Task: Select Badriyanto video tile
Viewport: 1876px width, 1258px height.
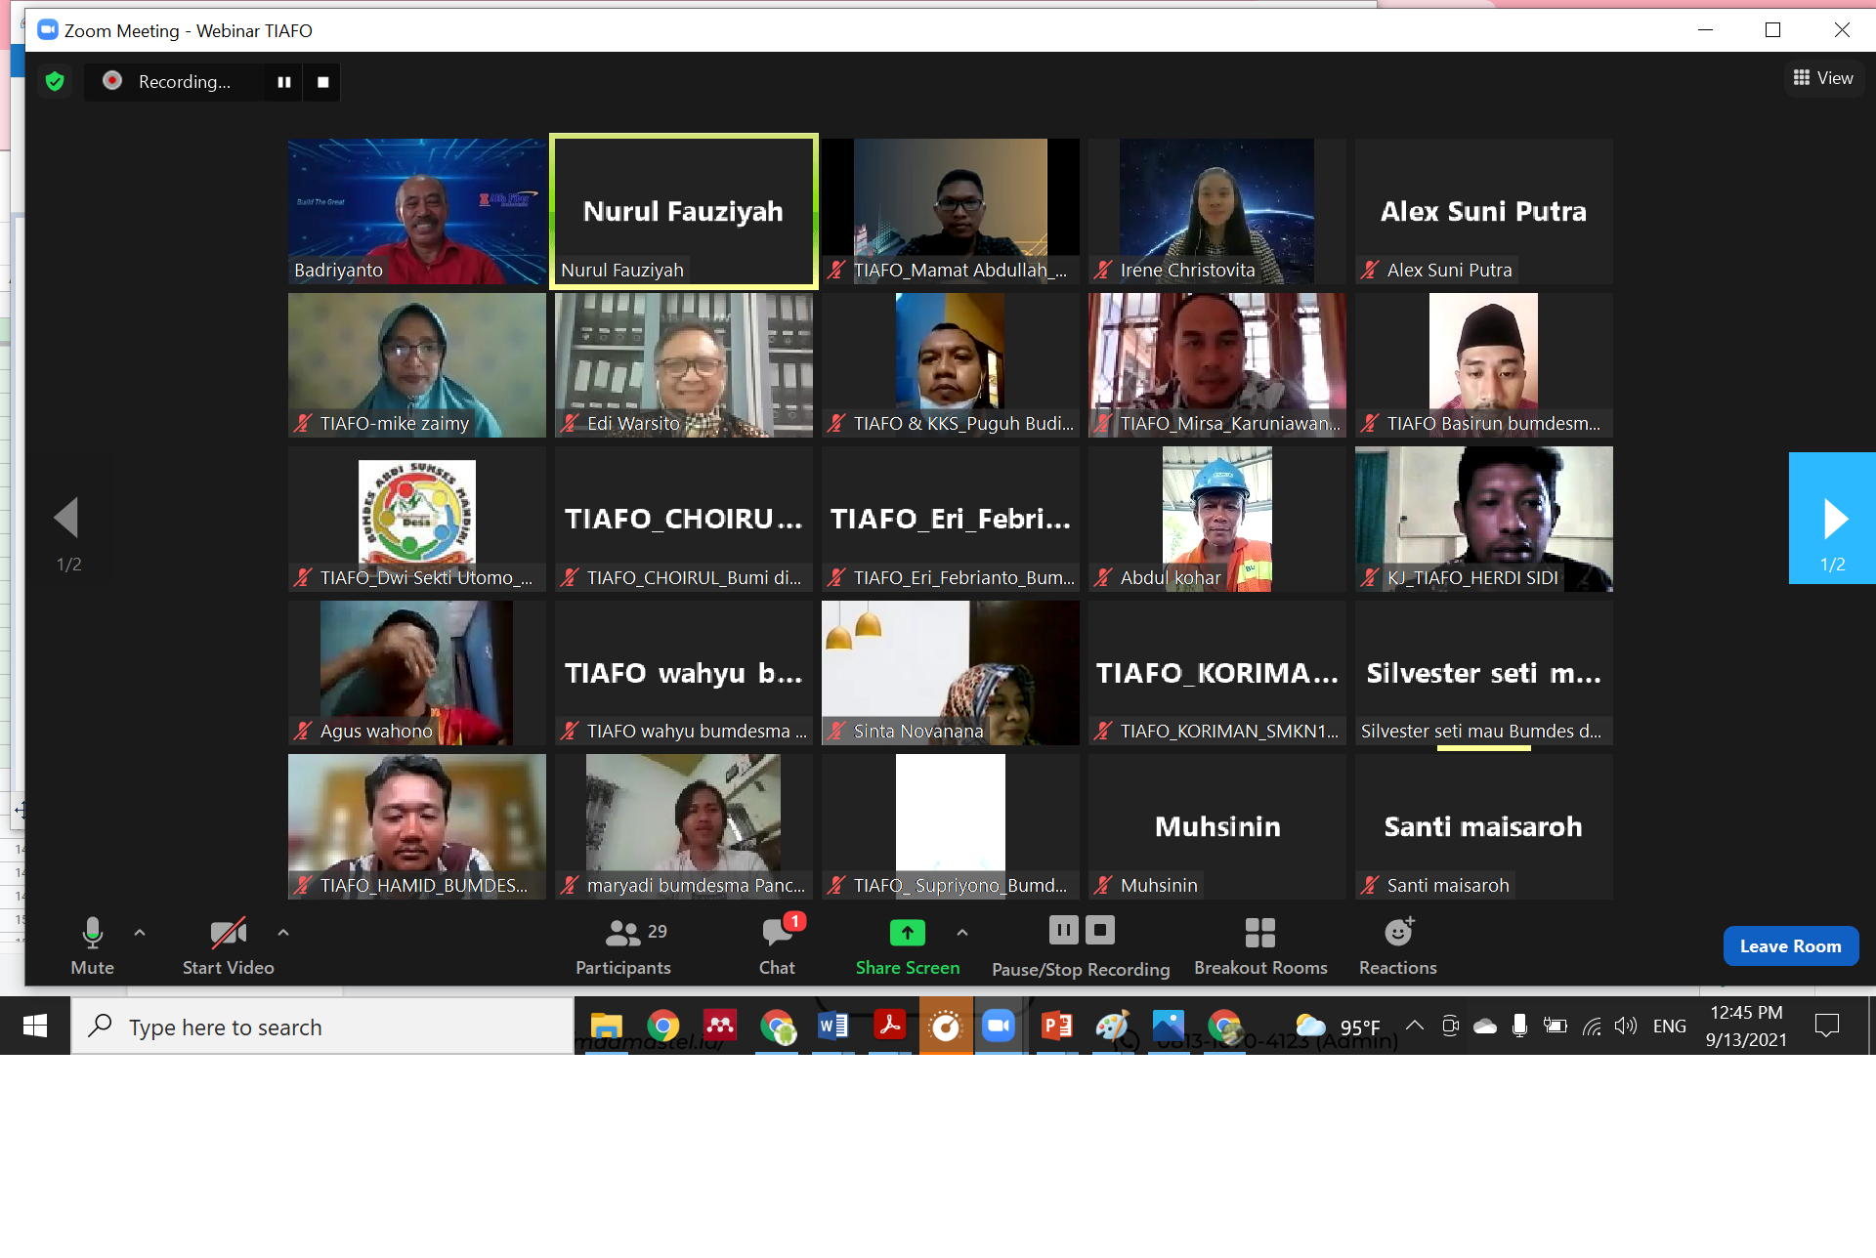Action: click(x=417, y=211)
